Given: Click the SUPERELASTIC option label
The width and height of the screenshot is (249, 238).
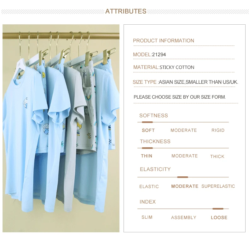Looking at the screenshot, I should [218, 186].
